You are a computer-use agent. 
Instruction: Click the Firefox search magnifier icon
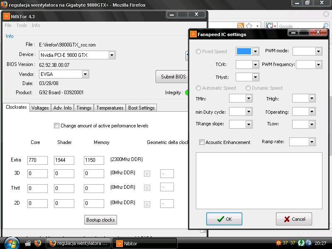pyautogui.click(x=325, y=26)
